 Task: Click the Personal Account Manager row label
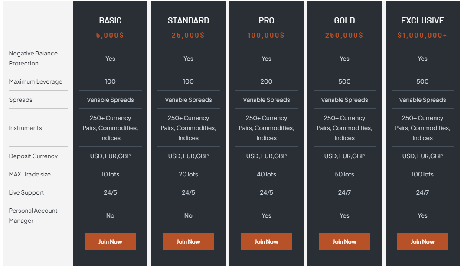pyautogui.click(x=33, y=215)
